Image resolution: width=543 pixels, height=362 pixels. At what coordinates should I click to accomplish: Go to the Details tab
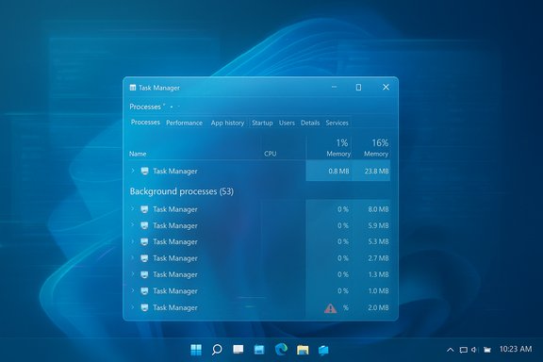point(310,123)
